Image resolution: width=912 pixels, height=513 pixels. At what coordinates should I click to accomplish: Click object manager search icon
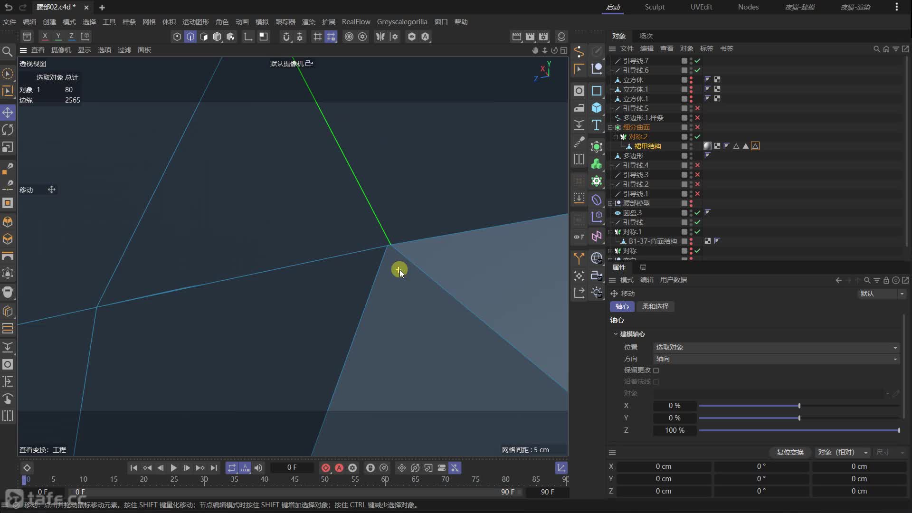click(x=877, y=49)
